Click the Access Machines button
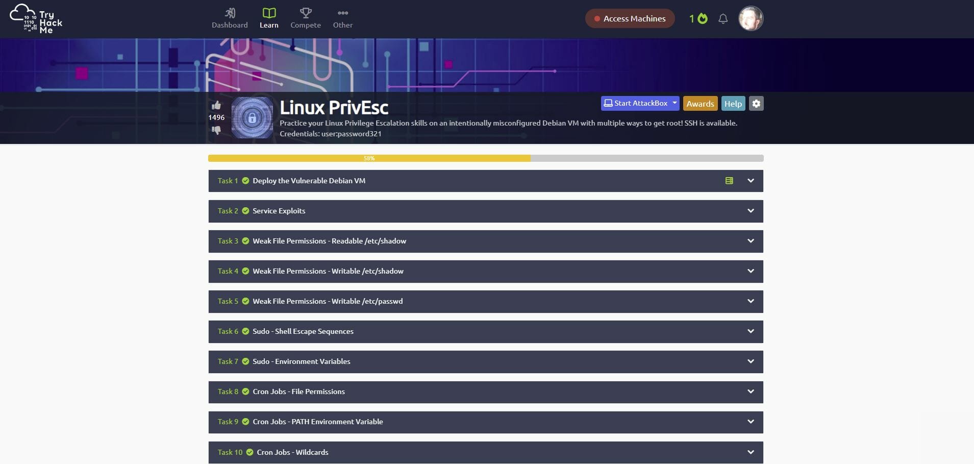 [x=630, y=18]
